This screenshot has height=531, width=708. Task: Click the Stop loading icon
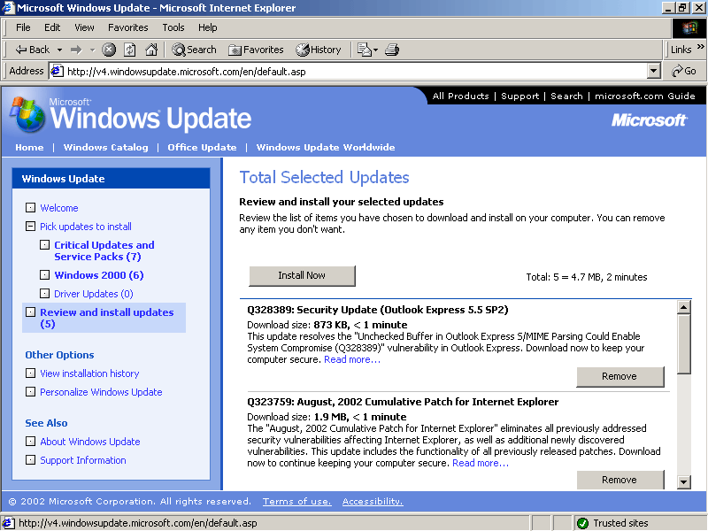[109, 50]
